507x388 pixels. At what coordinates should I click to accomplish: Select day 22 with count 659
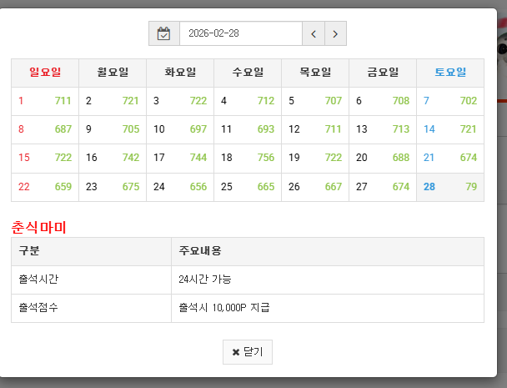pyautogui.click(x=45, y=187)
